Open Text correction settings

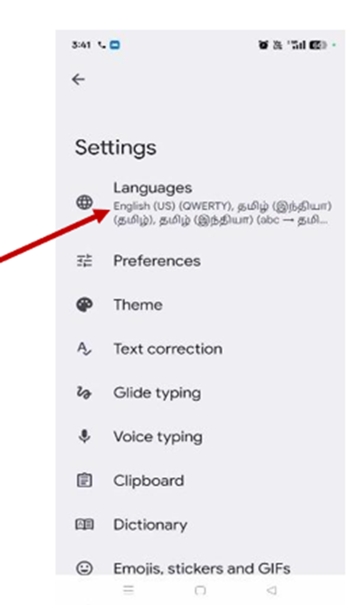200,349
